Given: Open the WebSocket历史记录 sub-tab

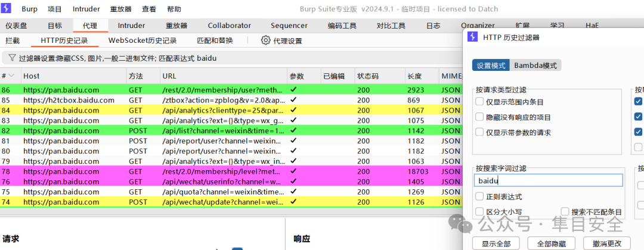Looking at the screenshot, I should pyautogui.click(x=143, y=40).
